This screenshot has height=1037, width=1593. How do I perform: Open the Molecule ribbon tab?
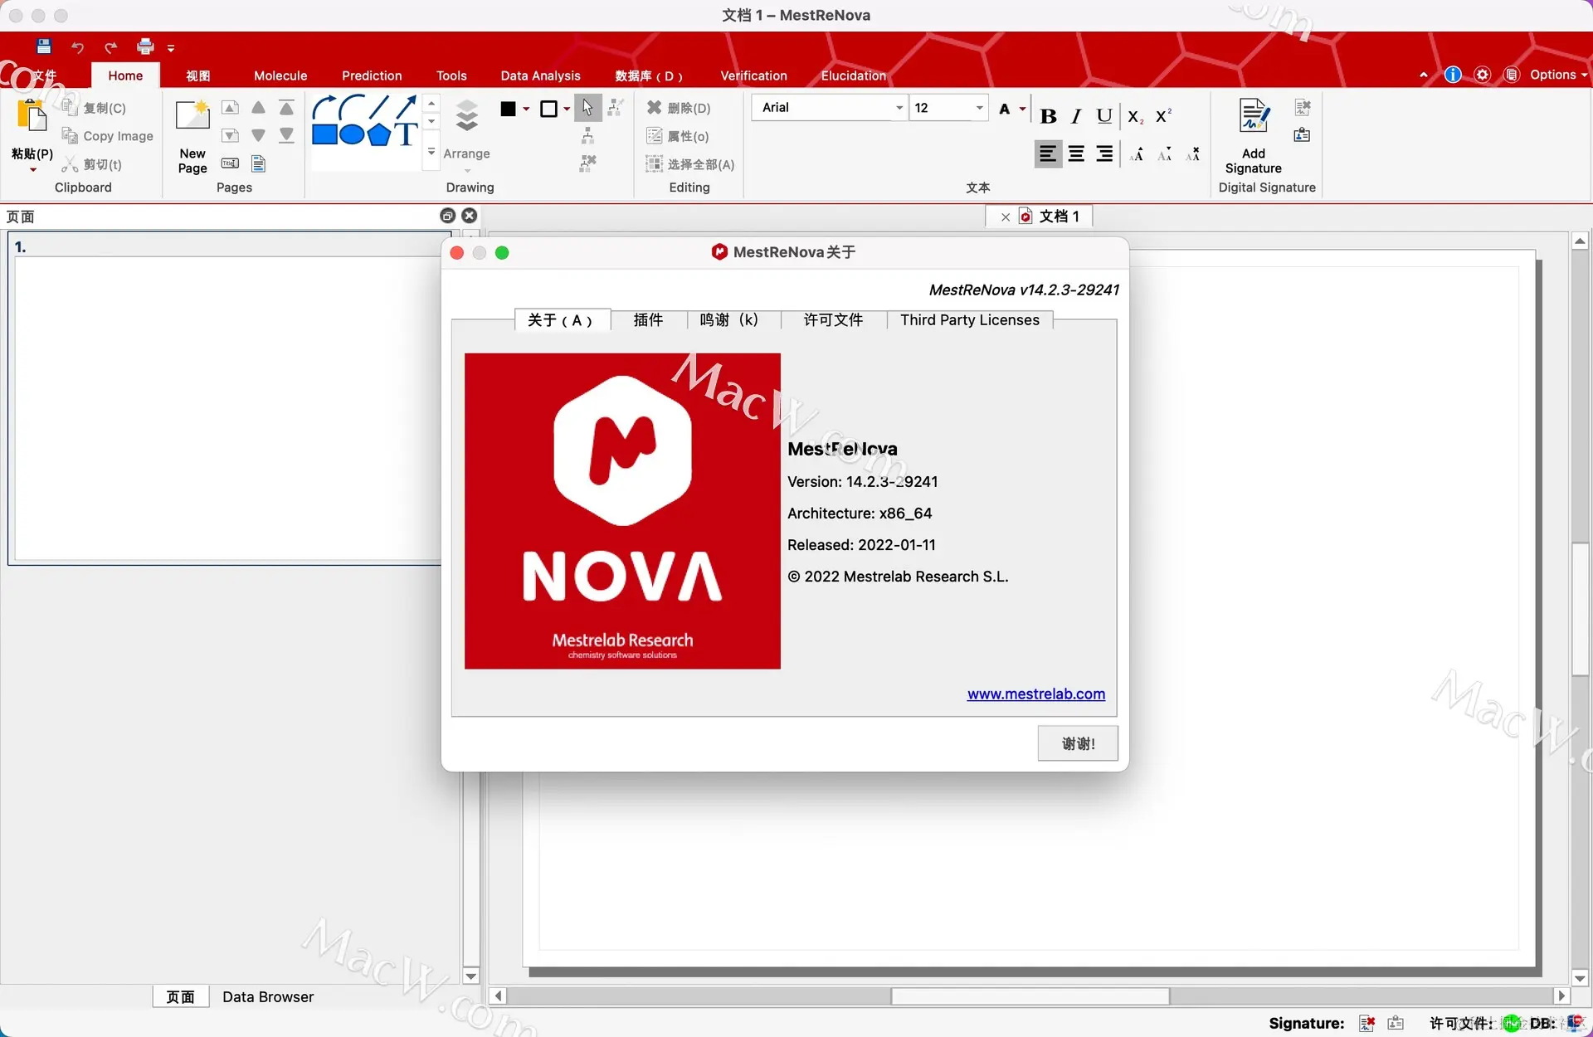(280, 75)
